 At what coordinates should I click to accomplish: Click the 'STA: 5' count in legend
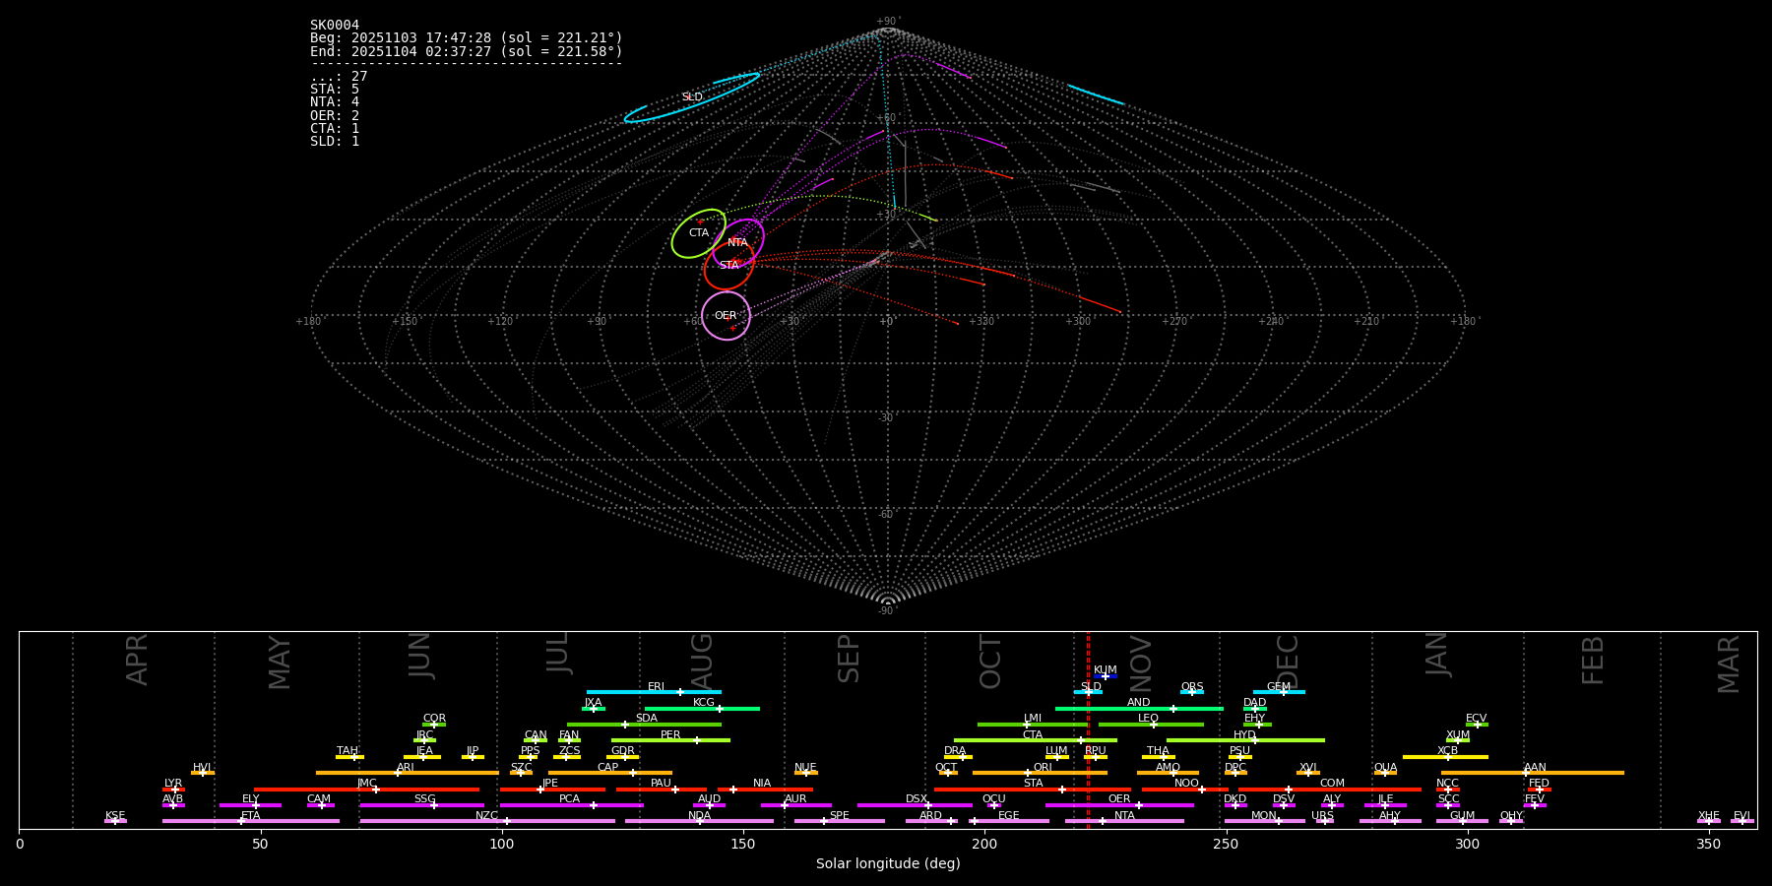(x=335, y=90)
